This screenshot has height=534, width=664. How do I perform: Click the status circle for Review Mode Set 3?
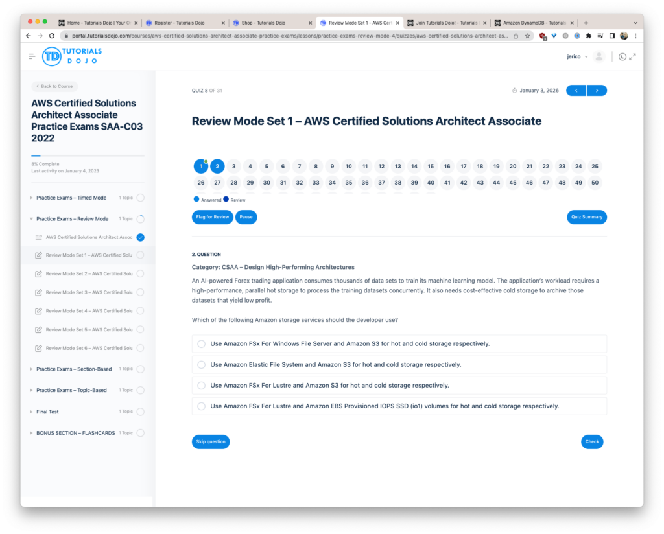[x=141, y=292]
